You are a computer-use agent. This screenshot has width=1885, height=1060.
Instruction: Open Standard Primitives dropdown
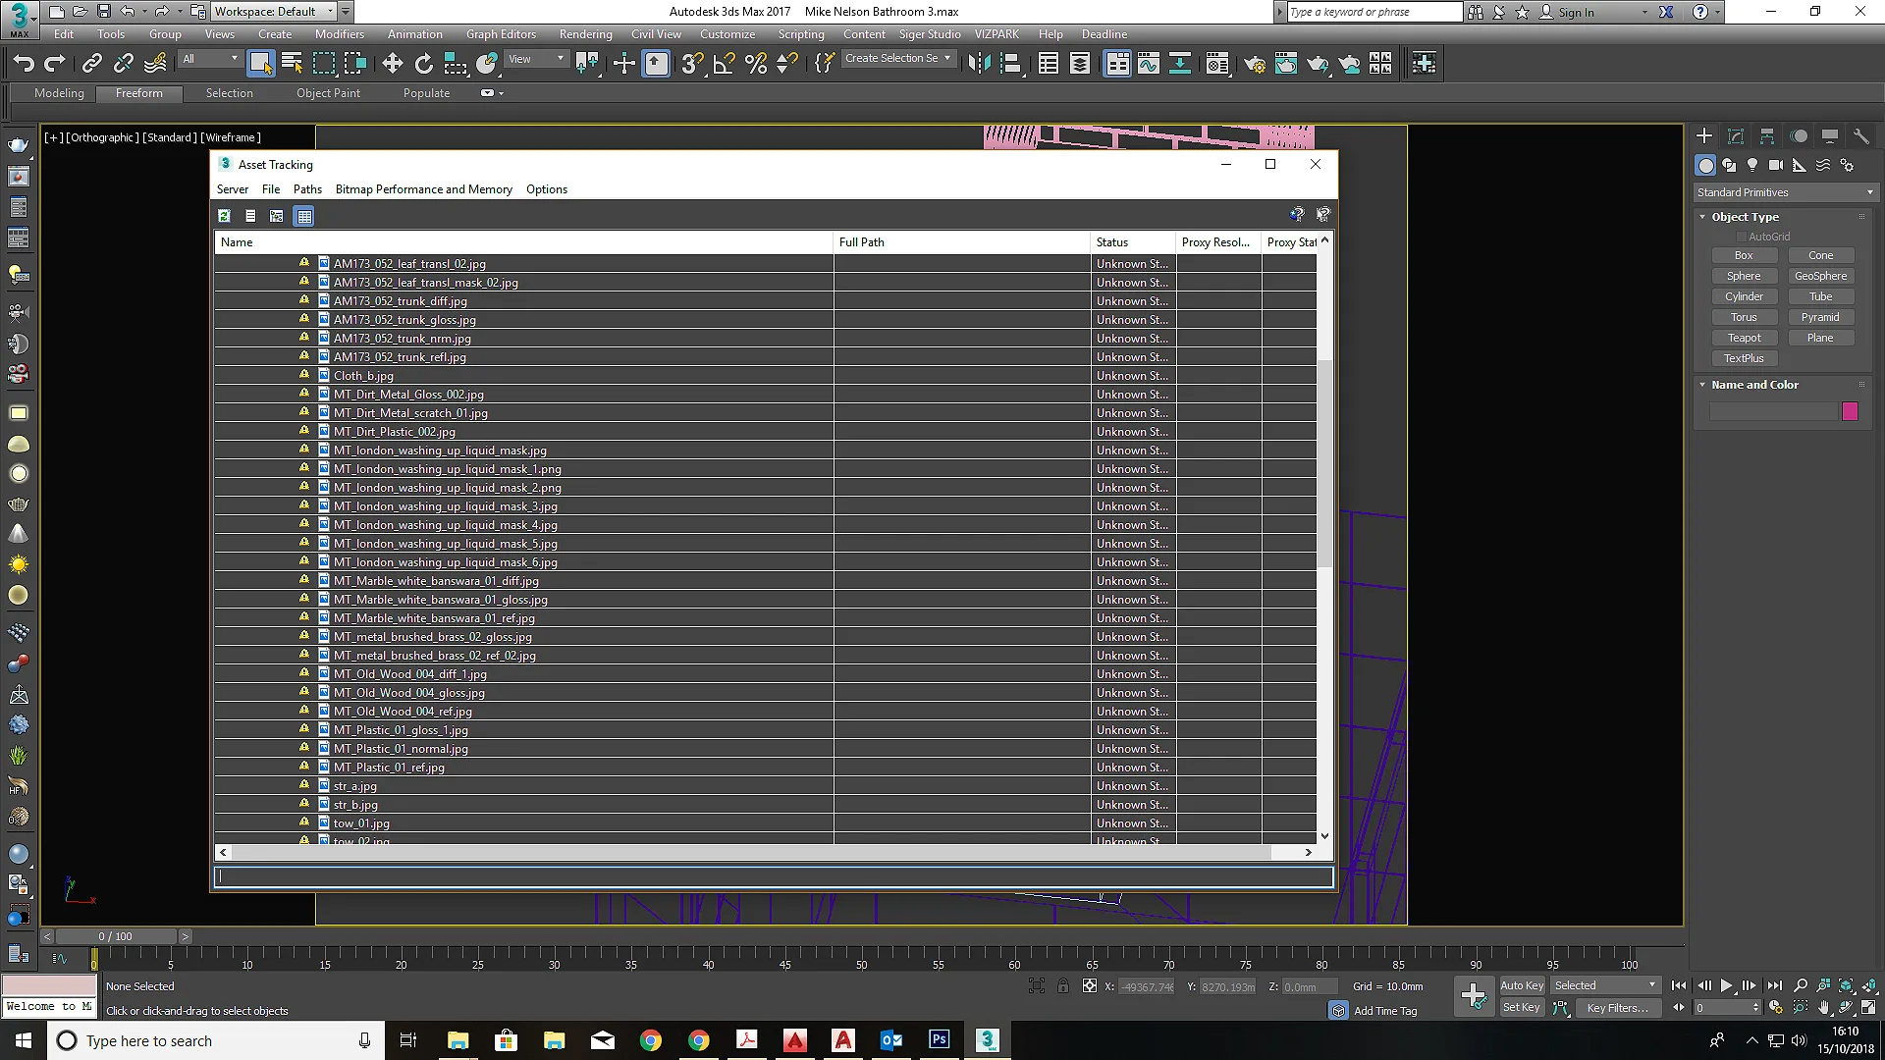point(1785,192)
